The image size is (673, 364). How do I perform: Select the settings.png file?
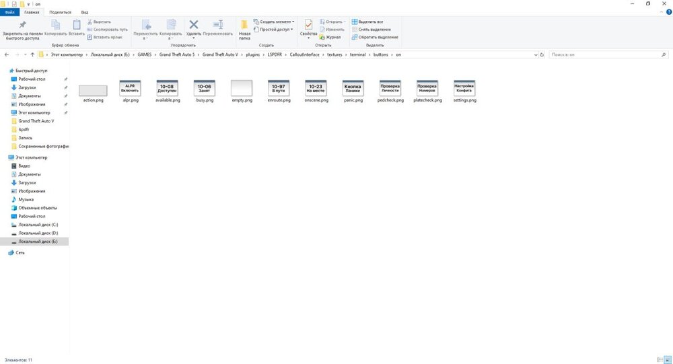click(x=464, y=91)
